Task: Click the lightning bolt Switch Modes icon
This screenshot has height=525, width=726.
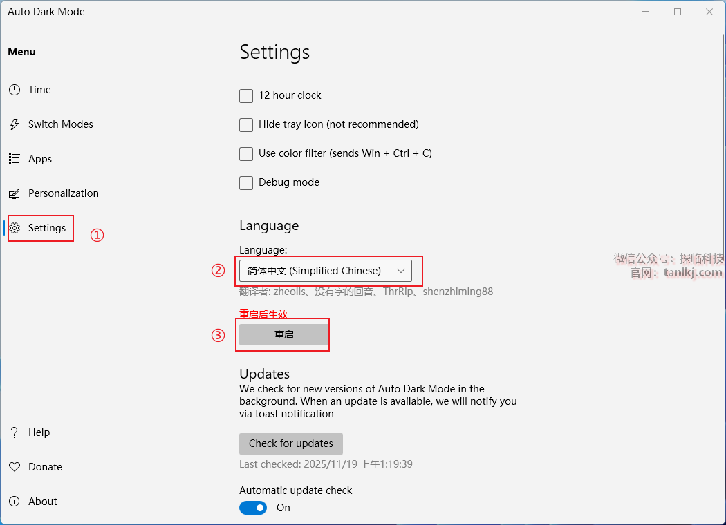Action: pos(15,124)
